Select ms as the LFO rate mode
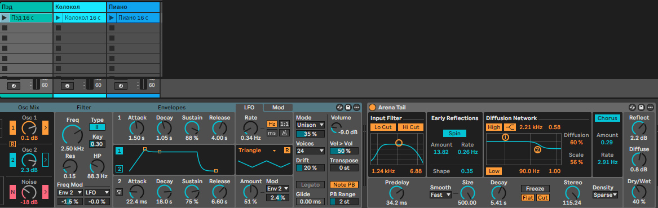The width and height of the screenshot is (658, 208). pos(272,133)
